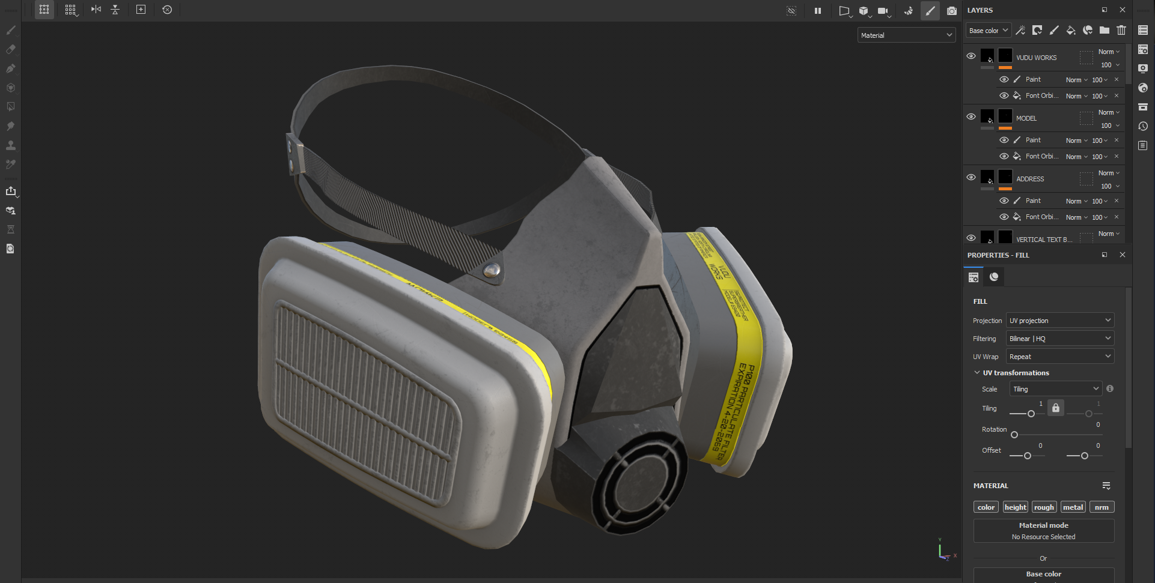1155x583 pixels.
Task: Click the add fill layer bucket icon
Action: coord(1071,30)
